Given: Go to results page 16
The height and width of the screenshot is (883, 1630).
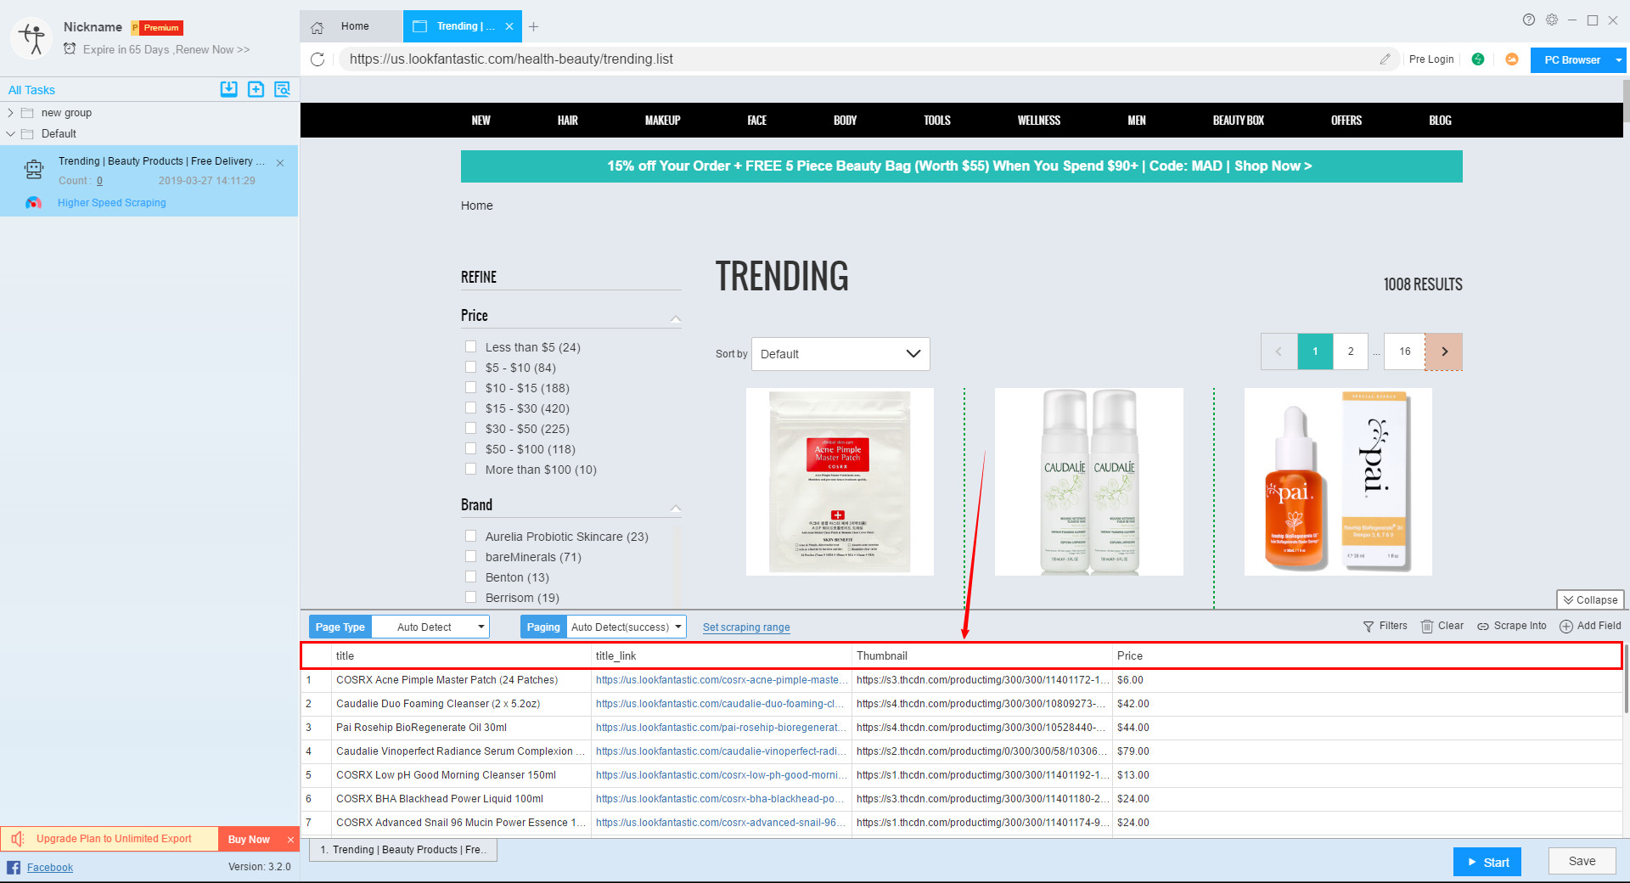Looking at the screenshot, I should pos(1404,352).
